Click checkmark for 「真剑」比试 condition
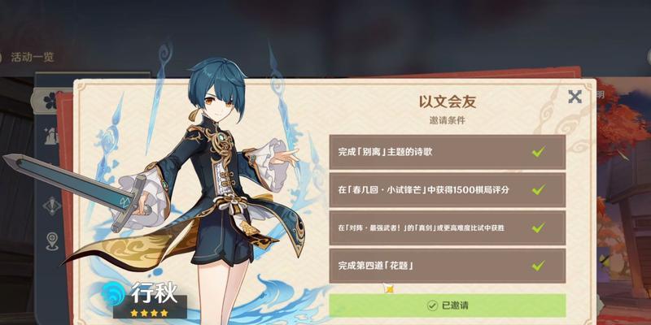 539,227
